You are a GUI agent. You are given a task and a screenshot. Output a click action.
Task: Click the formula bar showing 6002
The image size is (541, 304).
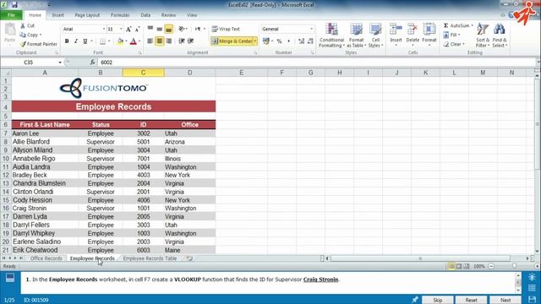point(317,62)
